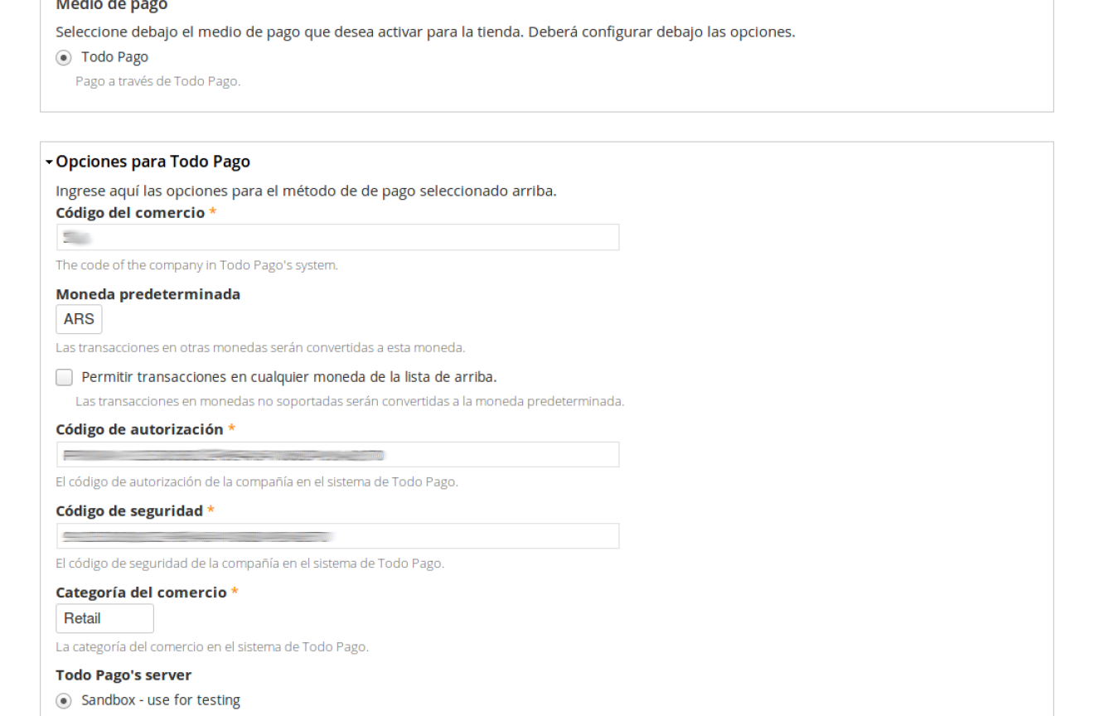Image resolution: width=1094 pixels, height=716 pixels.
Task: Focus the Código del comercio input field
Action: click(337, 238)
